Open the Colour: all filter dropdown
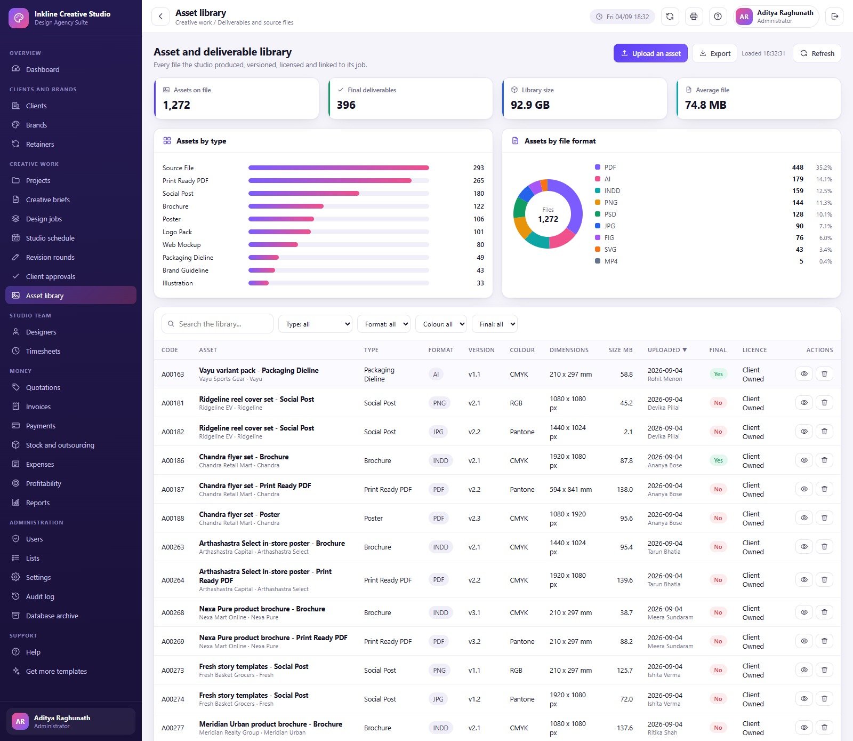Image resolution: width=853 pixels, height=741 pixels. tap(441, 324)
